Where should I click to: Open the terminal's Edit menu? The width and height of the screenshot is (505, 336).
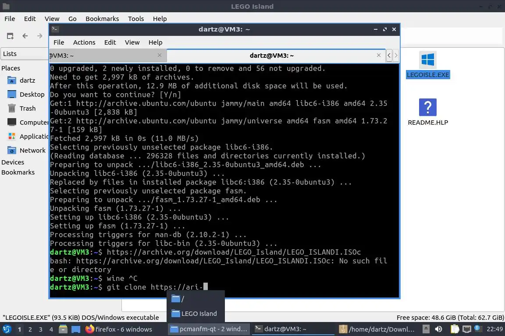[110, 42]
